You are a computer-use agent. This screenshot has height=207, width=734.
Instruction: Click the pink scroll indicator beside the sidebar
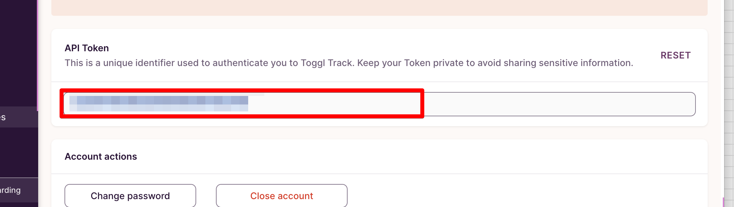(38, 56)
